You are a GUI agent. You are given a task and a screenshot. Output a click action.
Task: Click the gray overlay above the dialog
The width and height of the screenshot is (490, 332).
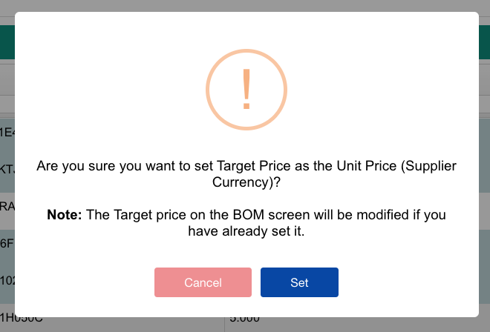click(x=245, y=6)
